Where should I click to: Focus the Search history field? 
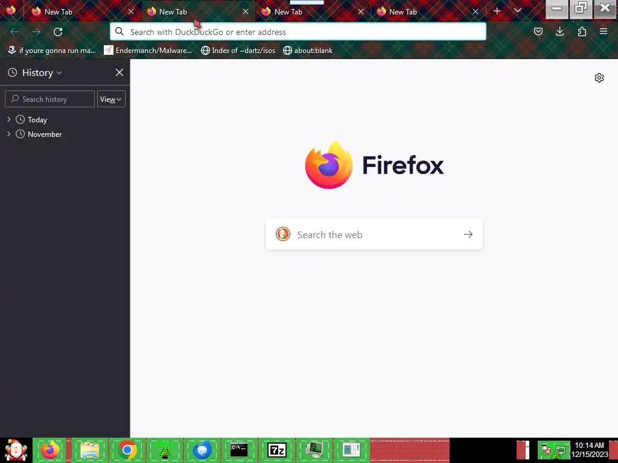tap(49, 99)
